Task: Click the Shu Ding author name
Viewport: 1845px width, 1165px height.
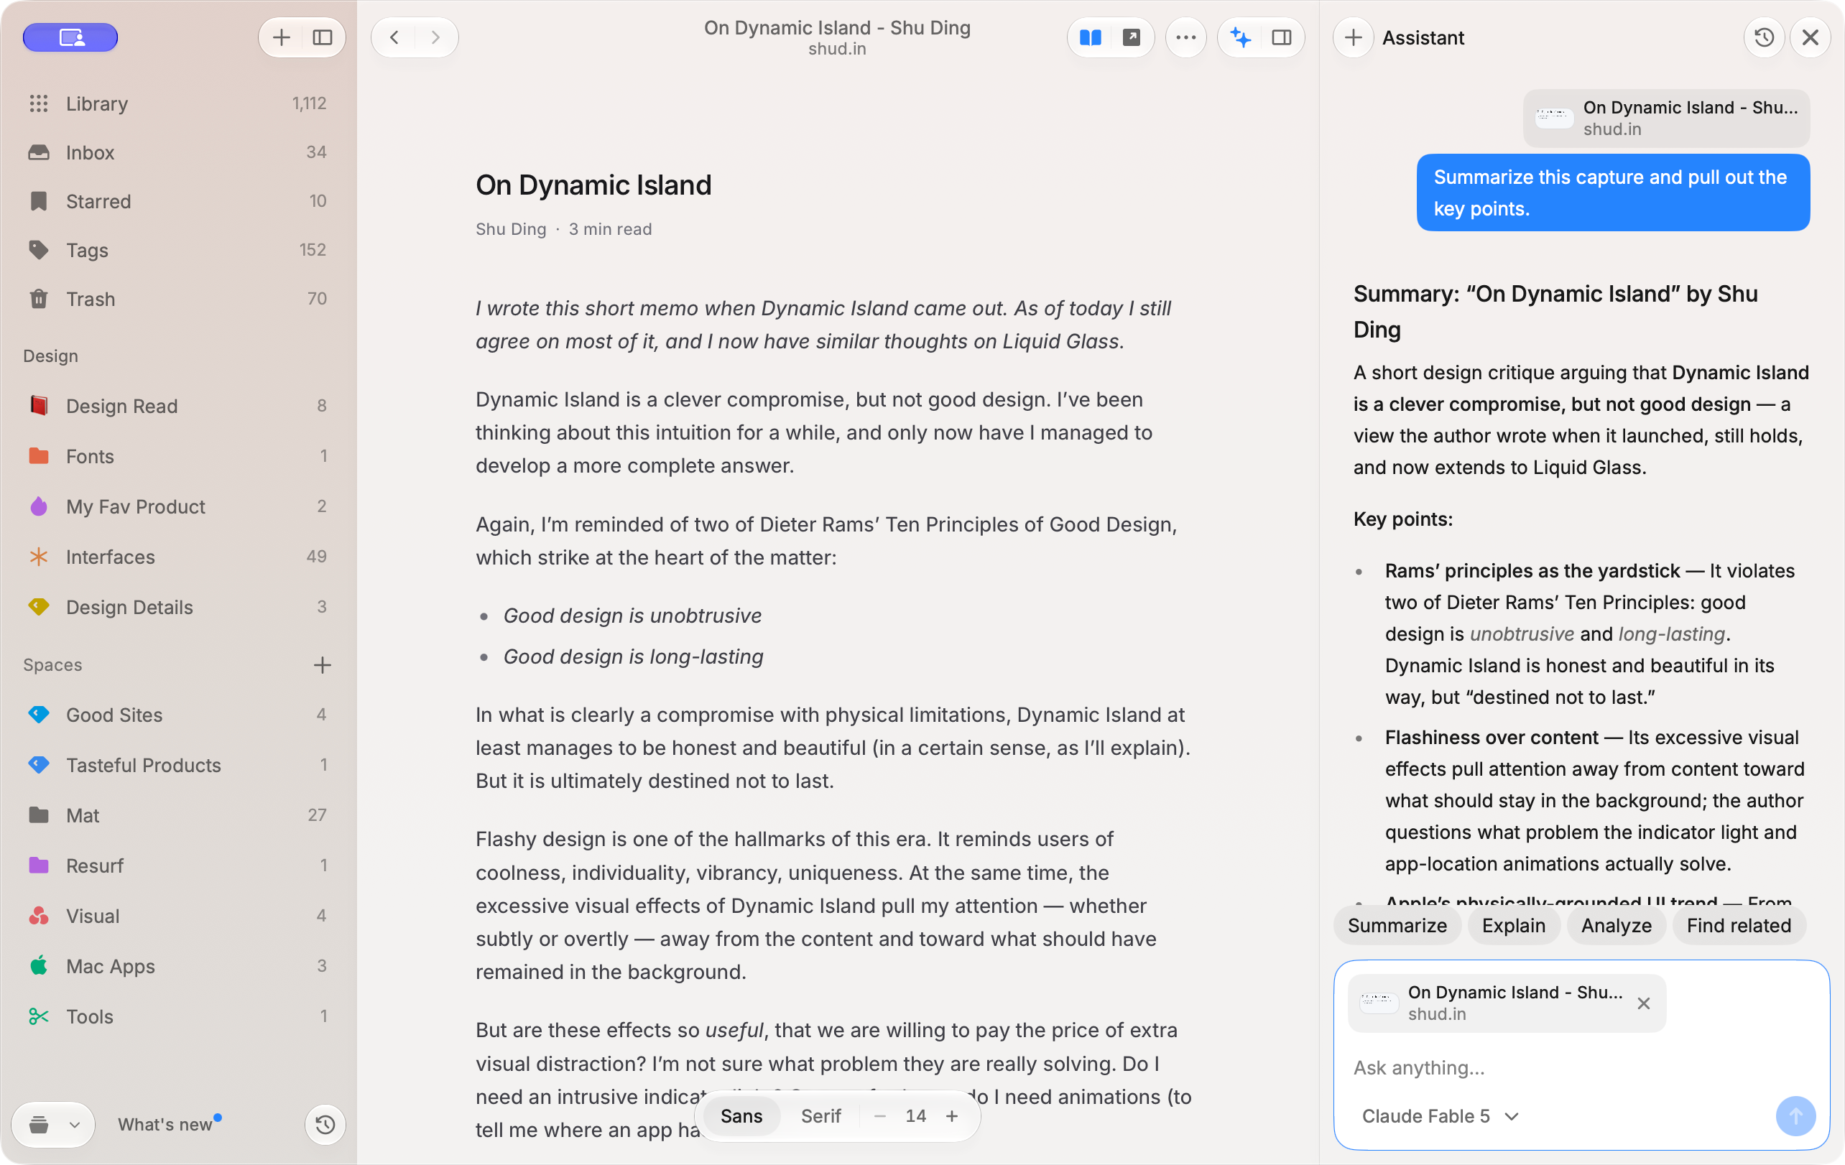Action: [x=511, y=229]
